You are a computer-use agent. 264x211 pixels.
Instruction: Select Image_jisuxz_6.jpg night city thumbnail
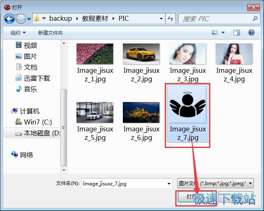(141, 112)
